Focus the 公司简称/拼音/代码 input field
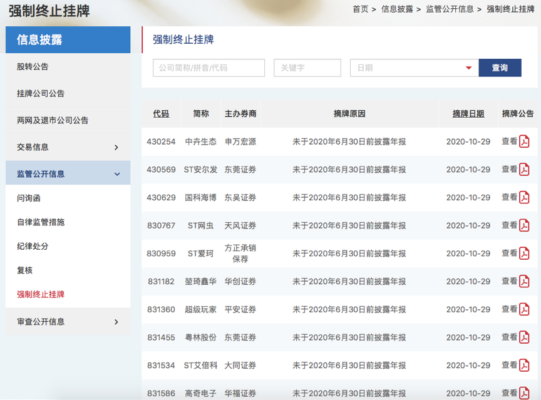541x400 pixels. [x=209, y=68]
